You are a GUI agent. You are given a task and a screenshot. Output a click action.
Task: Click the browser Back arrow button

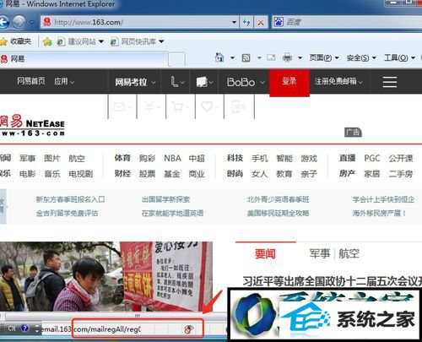point(4,22)
